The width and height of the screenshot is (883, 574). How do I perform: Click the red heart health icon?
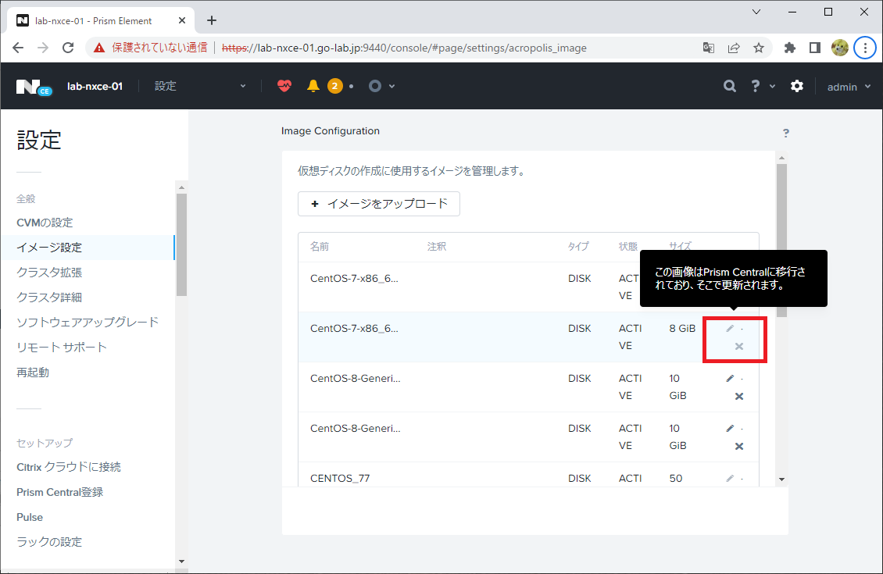pos(284,86)
